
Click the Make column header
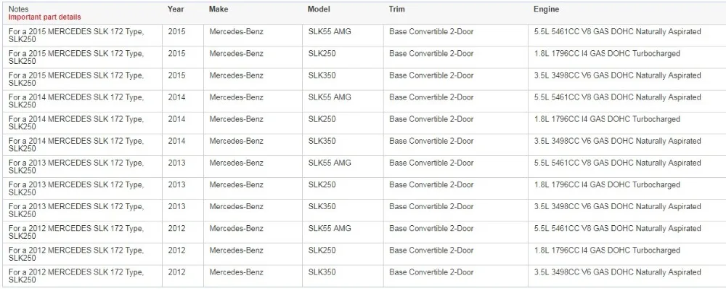point(219,9)
